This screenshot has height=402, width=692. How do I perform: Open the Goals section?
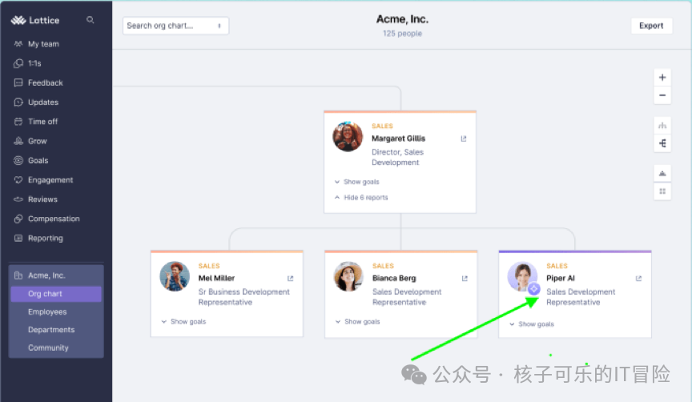tap(38, 160)
